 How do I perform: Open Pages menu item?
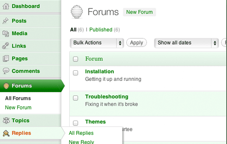[x=30, y=58]
